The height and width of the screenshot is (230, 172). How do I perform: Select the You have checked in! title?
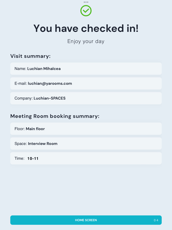click(x=86, y=28)
